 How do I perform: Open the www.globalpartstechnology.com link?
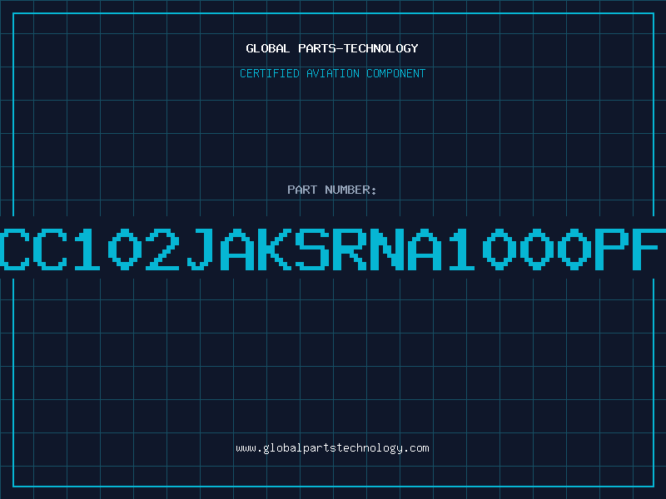coord(332,448)
